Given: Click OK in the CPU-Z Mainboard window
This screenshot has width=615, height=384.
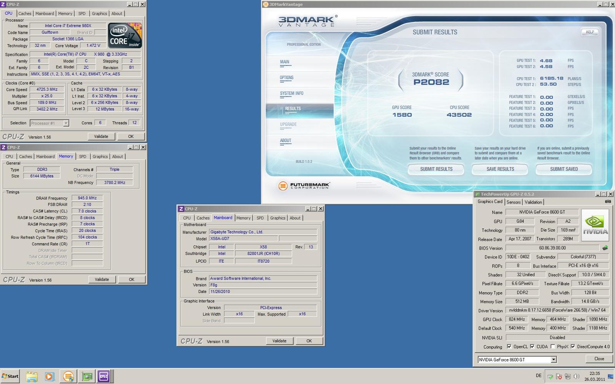Looking at the screenshot, I should pyautogui.click(x=309, y=341).
